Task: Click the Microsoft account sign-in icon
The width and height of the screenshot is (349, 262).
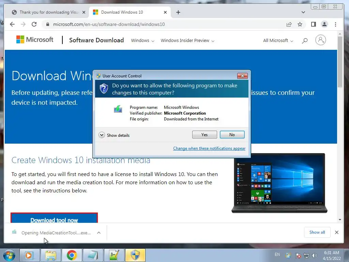Action: [320, 40]
